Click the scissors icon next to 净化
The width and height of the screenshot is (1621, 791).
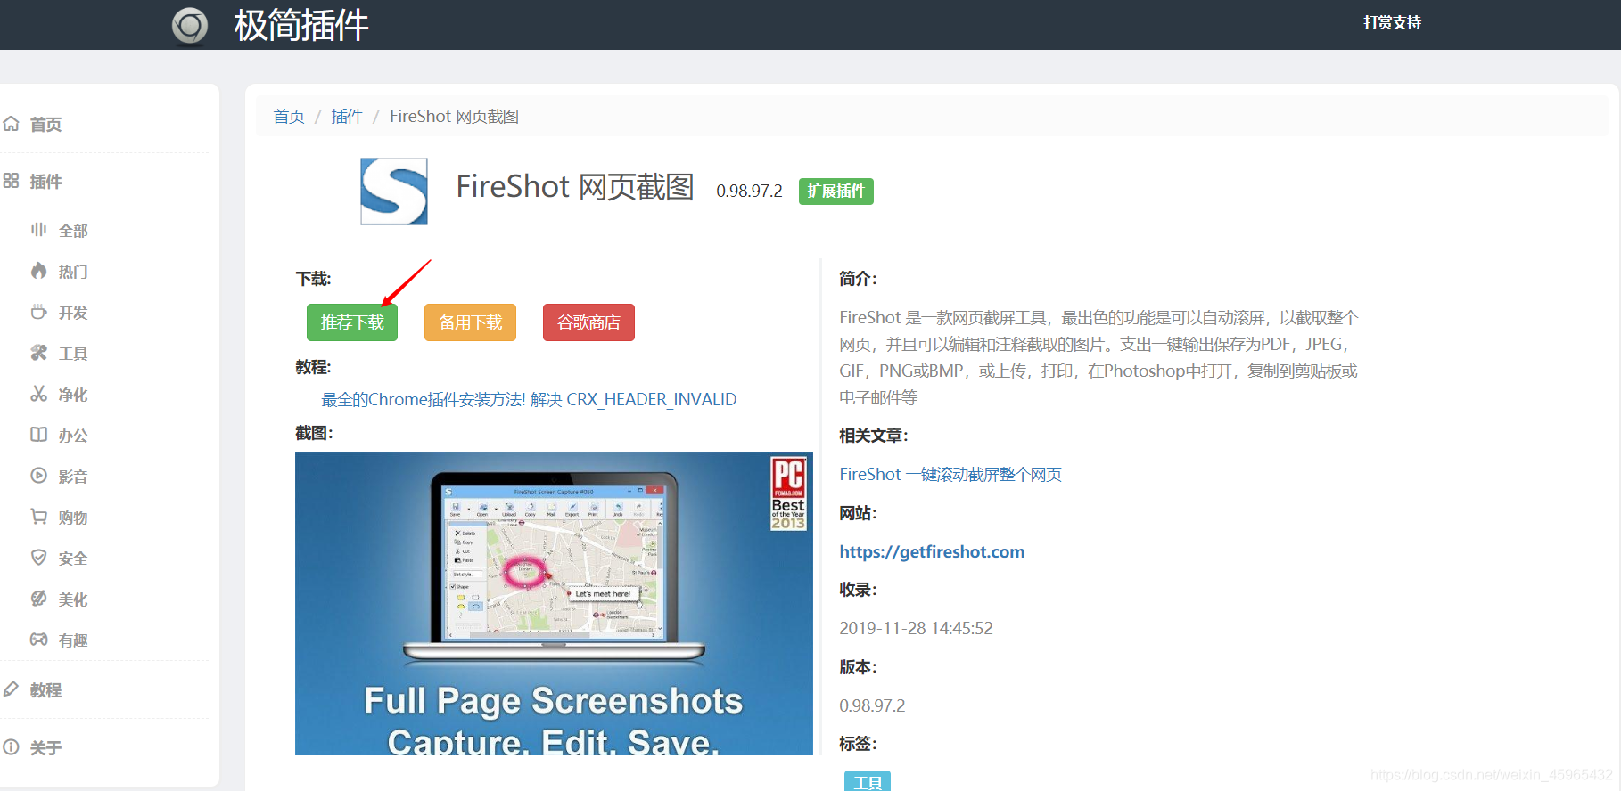(x=38, y=394)
